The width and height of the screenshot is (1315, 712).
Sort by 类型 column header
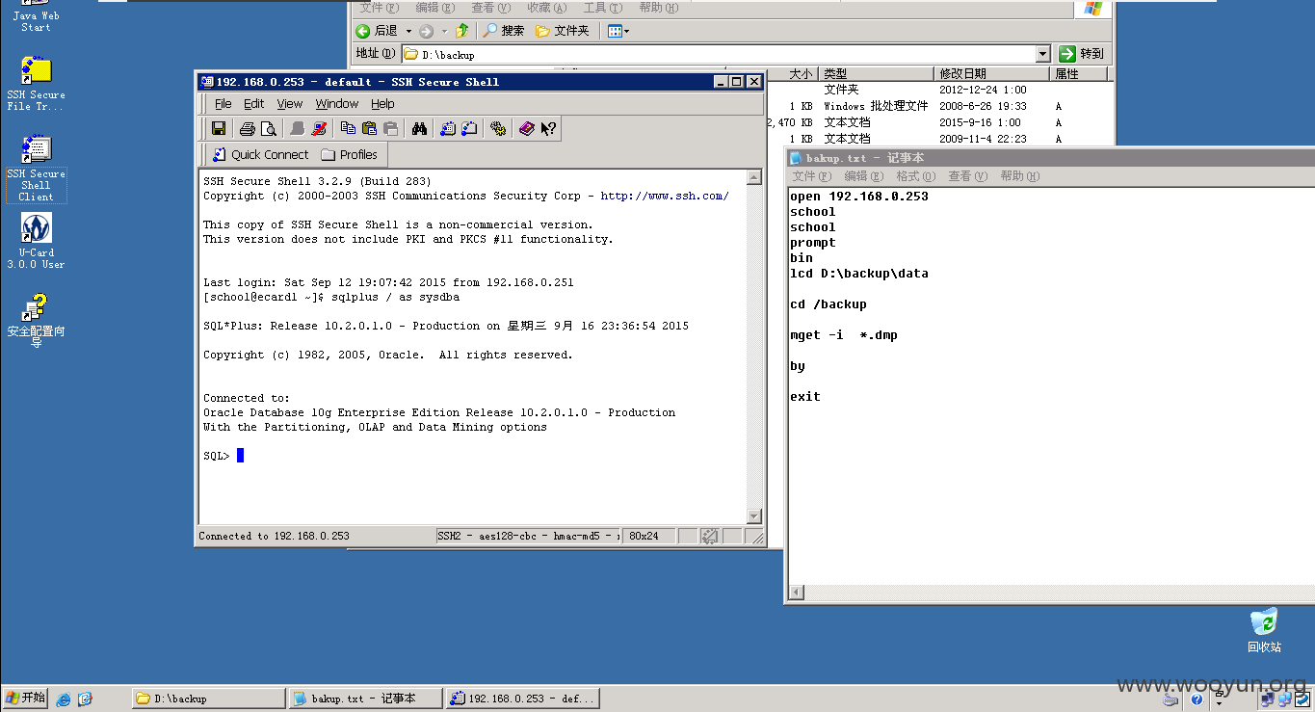tap(876, 74)
